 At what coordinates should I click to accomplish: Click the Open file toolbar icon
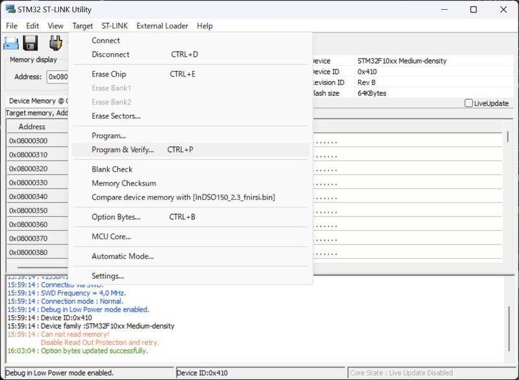point(11,43)
